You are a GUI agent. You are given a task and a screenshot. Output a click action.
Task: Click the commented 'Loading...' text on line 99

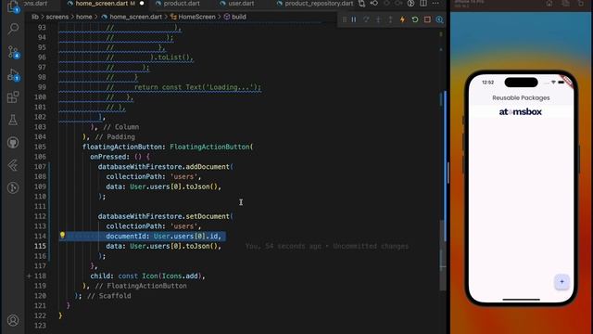click(230, 87)
